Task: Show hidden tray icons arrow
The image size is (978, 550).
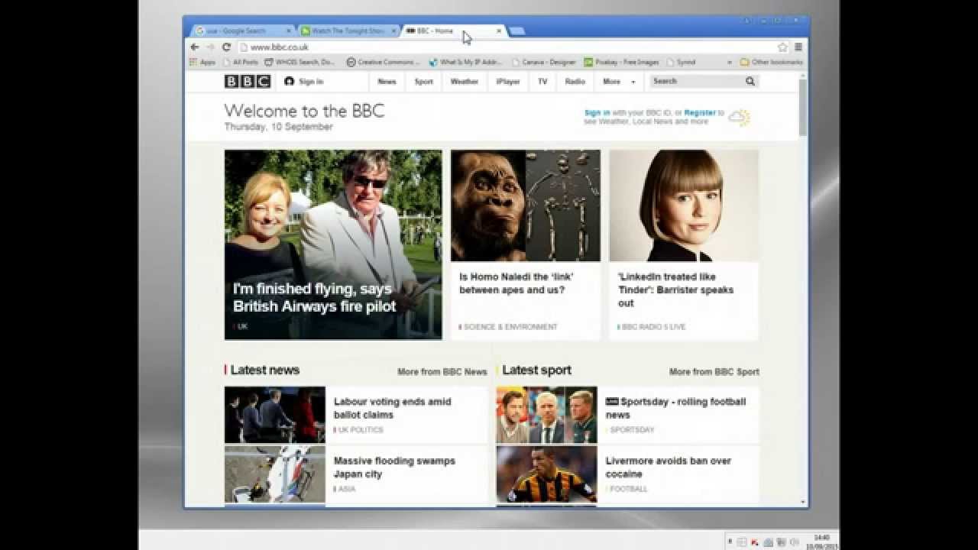Action: pyautogui.click(x=730, y=542)
